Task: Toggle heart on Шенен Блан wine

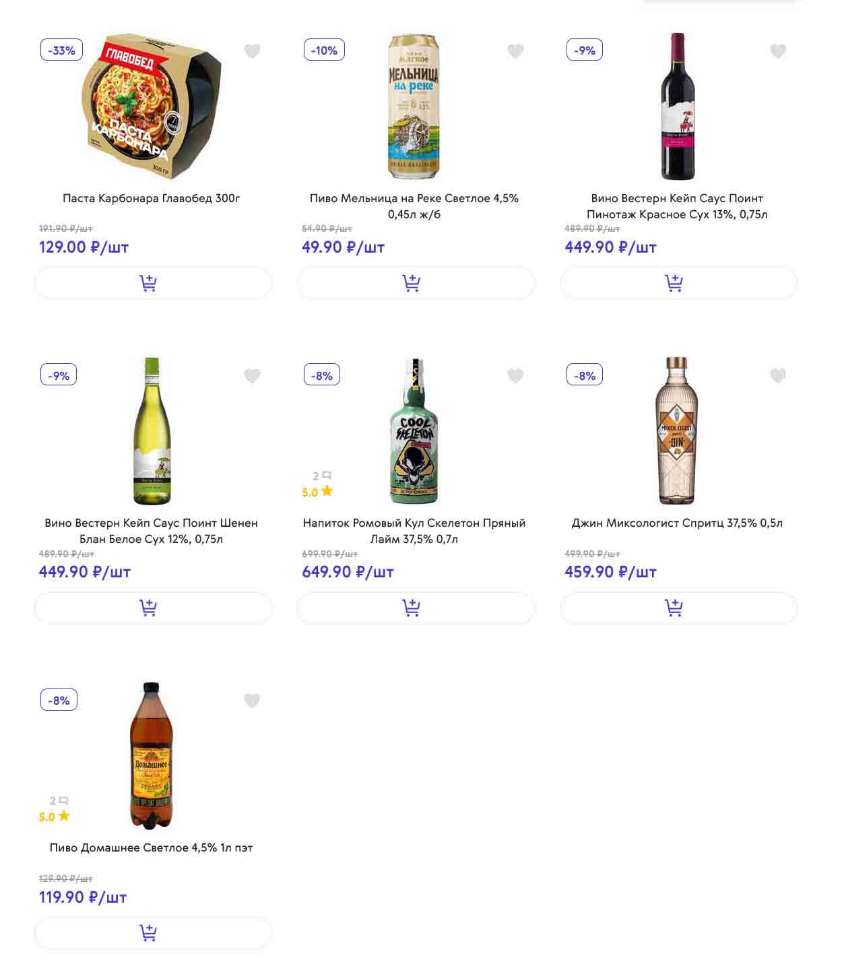Action: pyautogui.click(x=252, y=376)
